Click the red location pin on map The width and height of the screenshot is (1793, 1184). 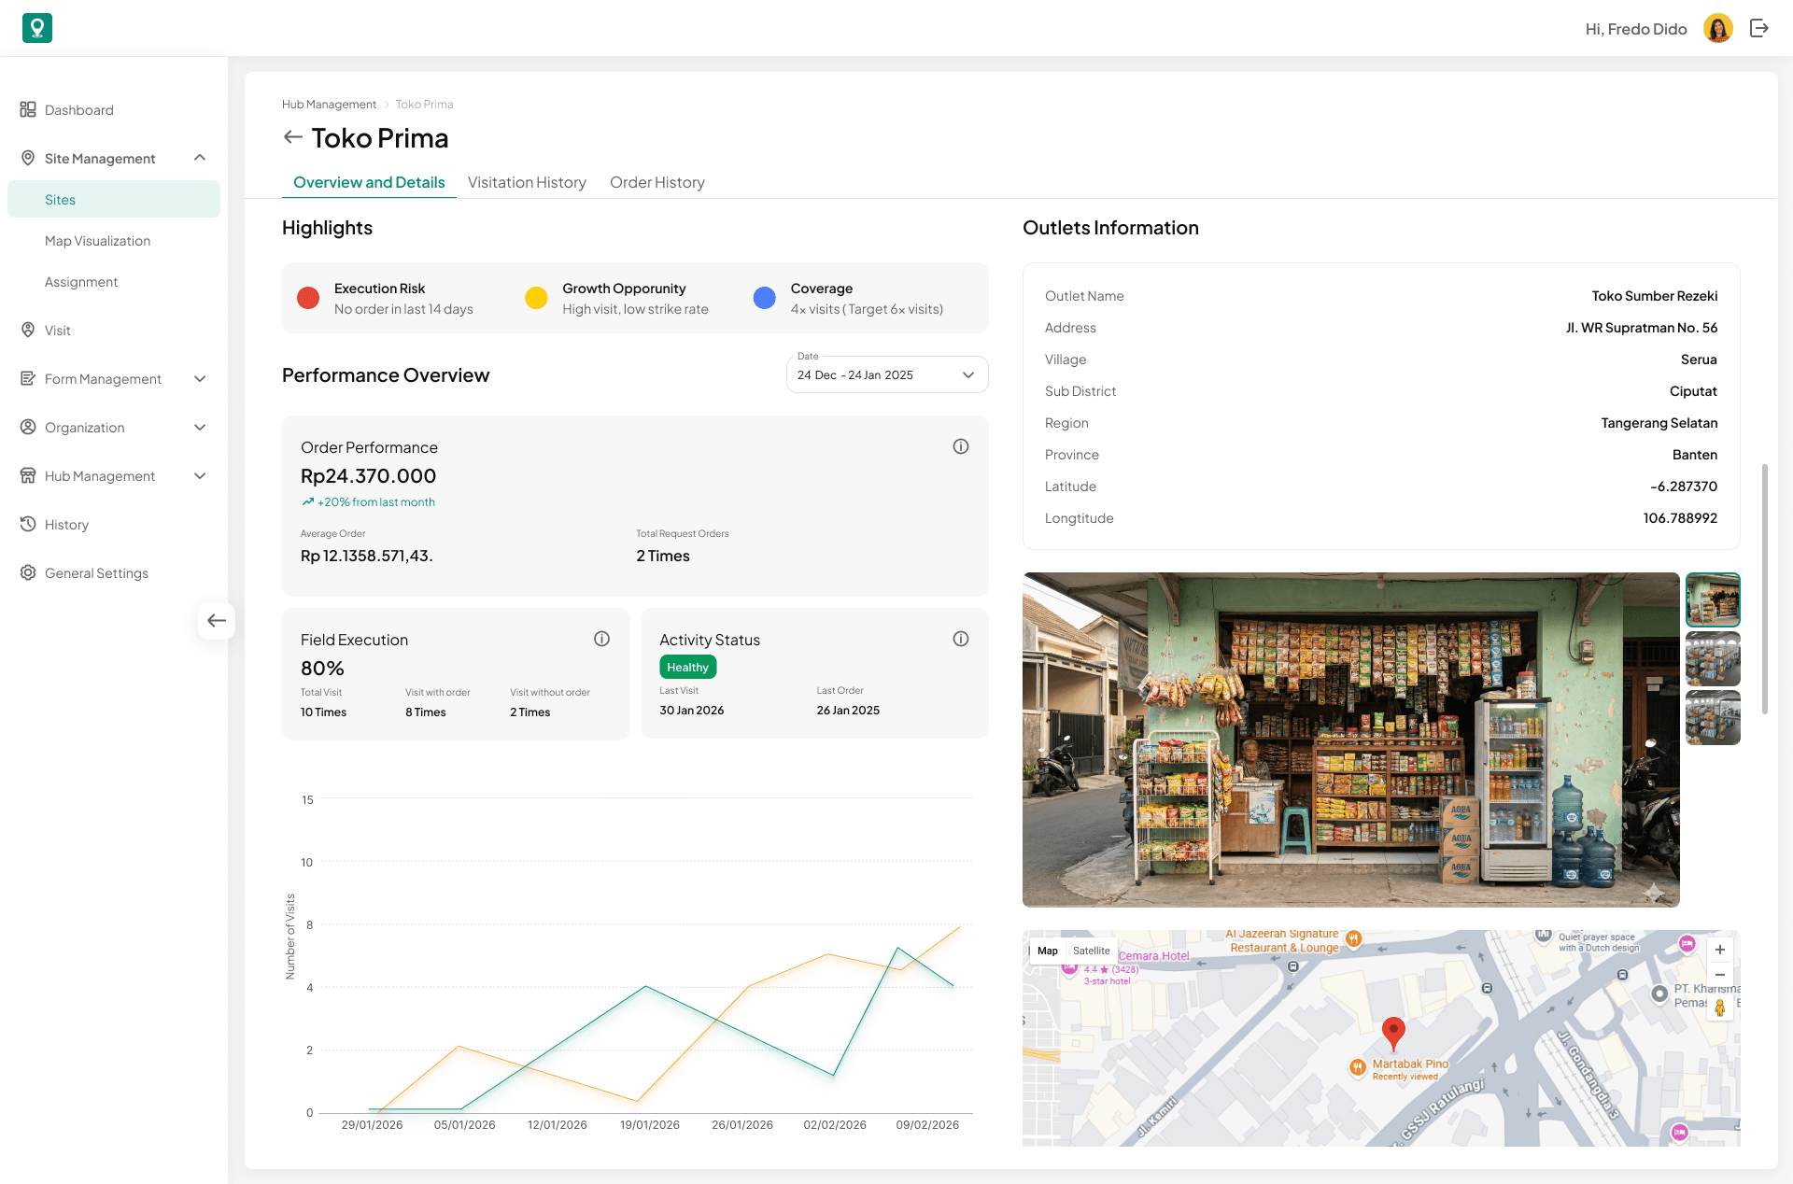pos(1393,1033)
